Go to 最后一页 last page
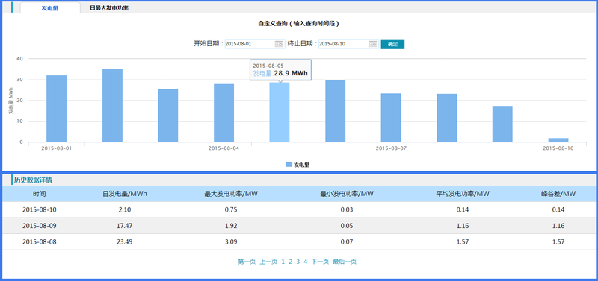Screen dimensions: 598x281 pos(345,262)
